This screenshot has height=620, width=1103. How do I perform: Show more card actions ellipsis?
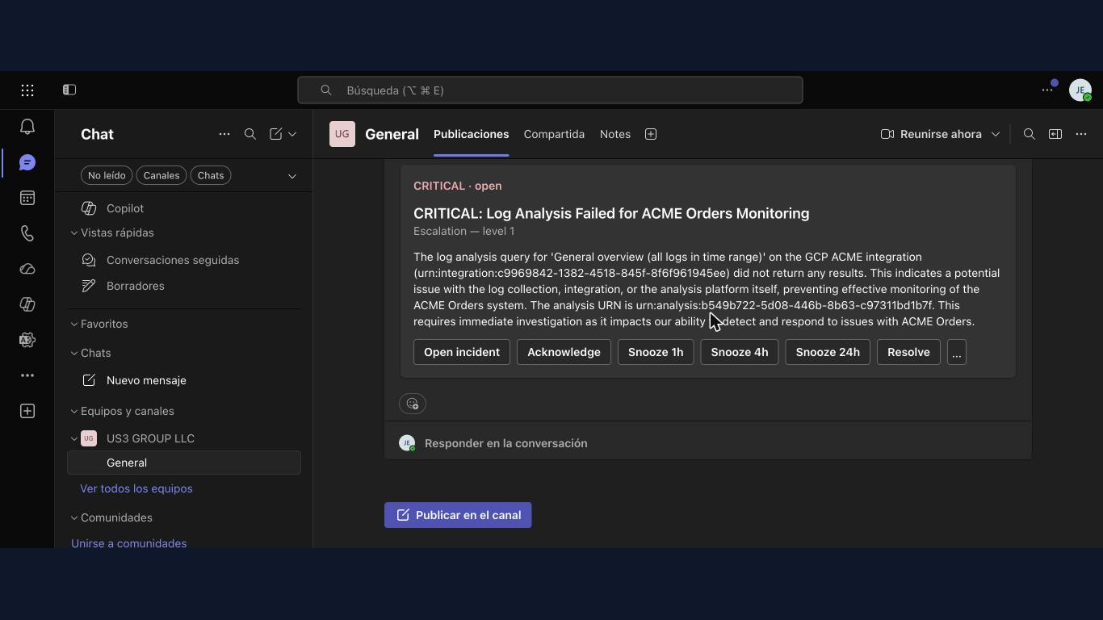tap(957, 352)
